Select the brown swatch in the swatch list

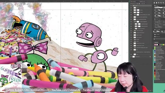click(155, 55)
